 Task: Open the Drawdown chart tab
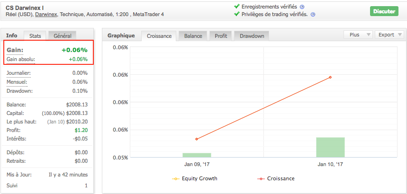point(252,36)
